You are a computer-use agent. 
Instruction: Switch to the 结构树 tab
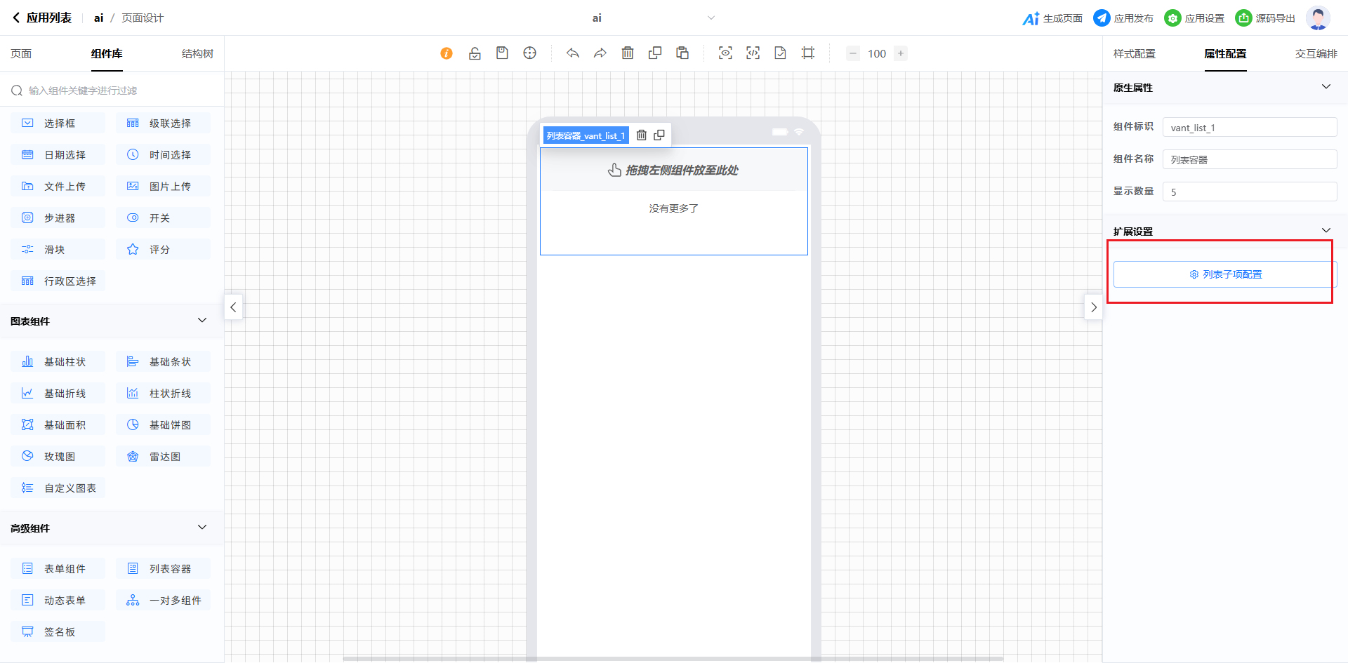pyautogui.click(x=197, y=54)
